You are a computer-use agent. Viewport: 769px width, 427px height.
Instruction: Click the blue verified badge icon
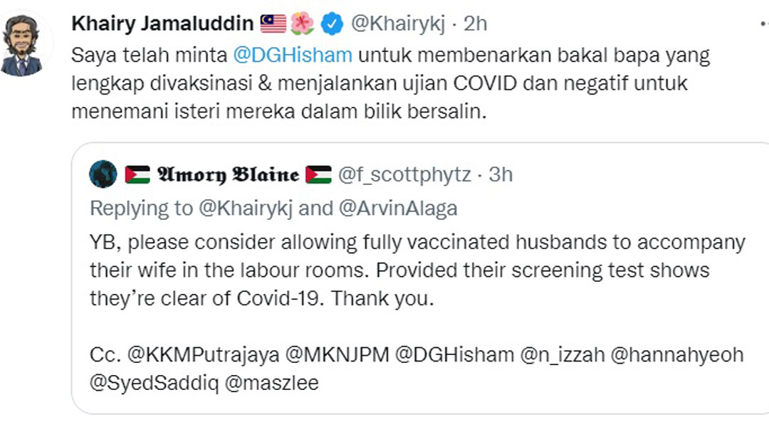coord(332,24)
